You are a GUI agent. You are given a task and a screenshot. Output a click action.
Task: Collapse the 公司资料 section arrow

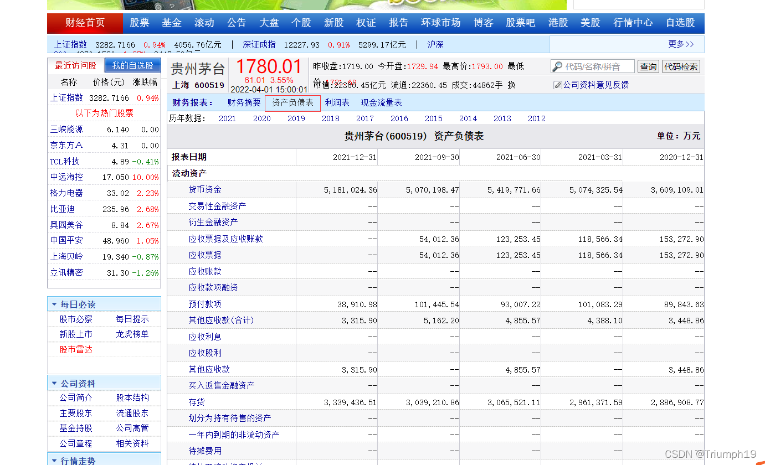coord(54,383)
